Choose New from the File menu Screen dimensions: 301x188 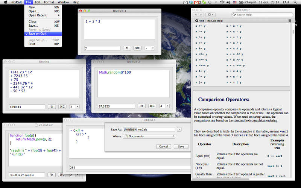point(43,7)
